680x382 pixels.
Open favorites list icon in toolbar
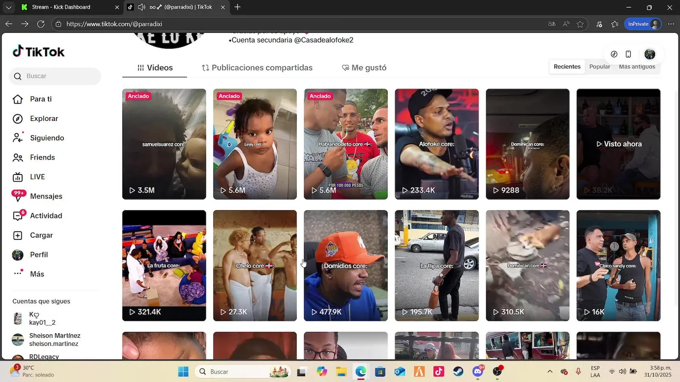click(x=615, y=24)
